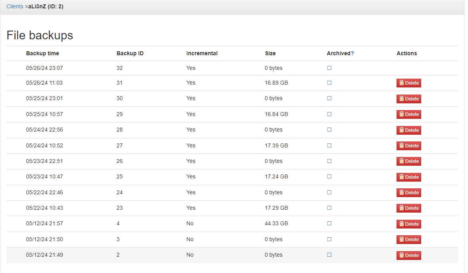
Task: Select the 05/26/24 23:07 backup time
Action: [x=44, y=68]
